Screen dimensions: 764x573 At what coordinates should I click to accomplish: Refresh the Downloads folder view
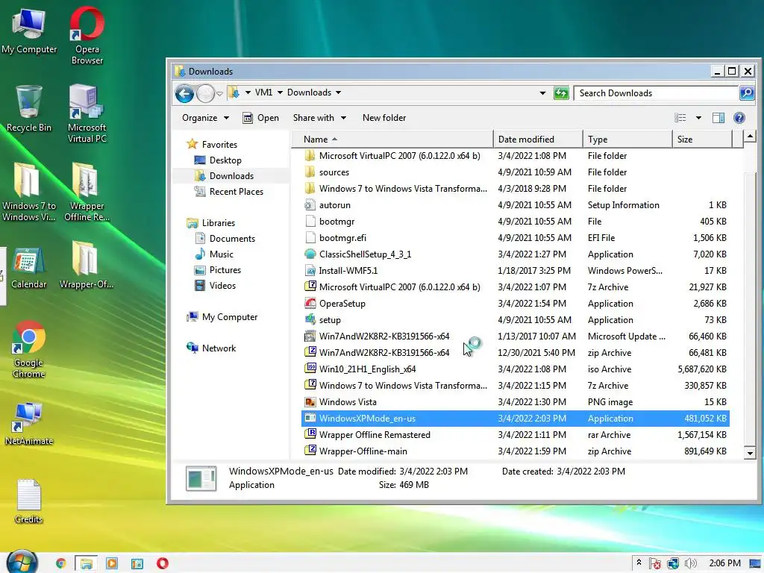pyautogui.click(x=561, y=93)
